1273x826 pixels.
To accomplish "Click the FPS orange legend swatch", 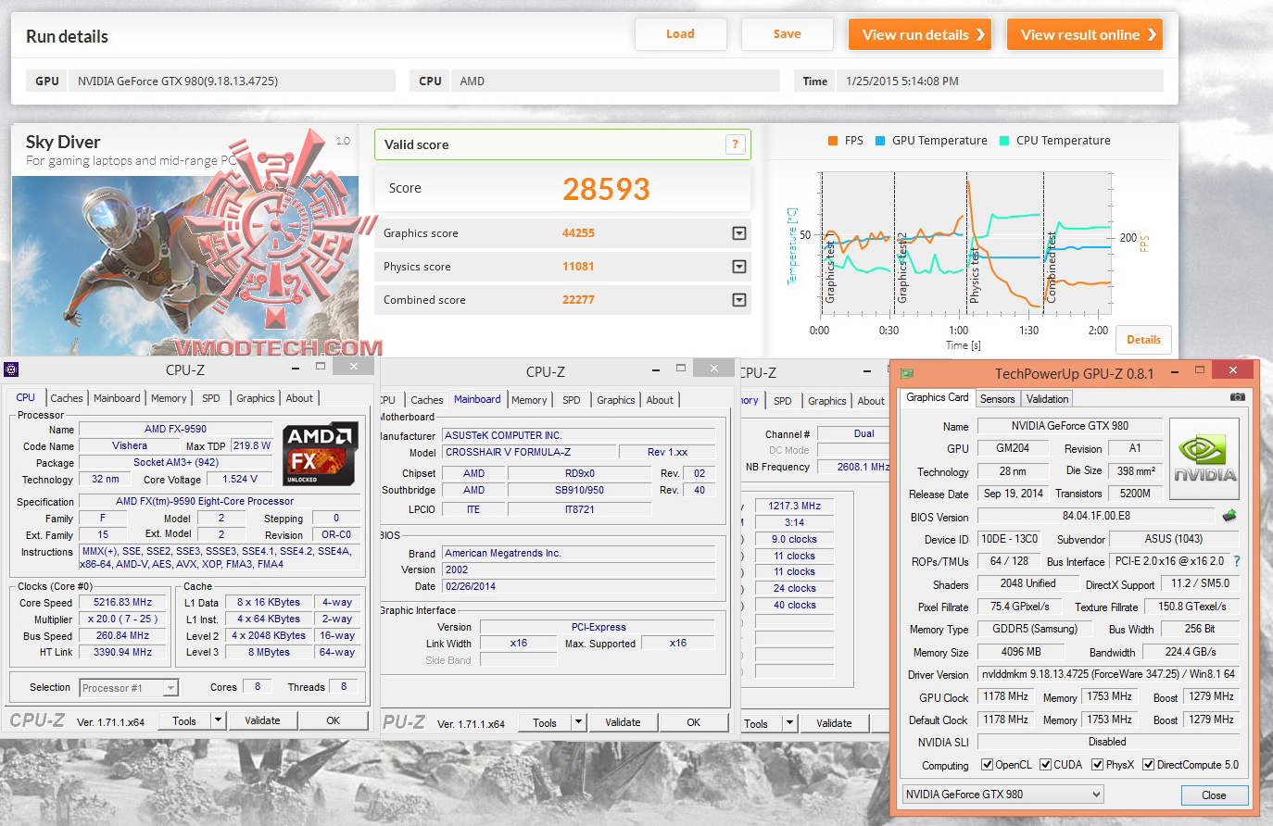I will pos(833,141).
